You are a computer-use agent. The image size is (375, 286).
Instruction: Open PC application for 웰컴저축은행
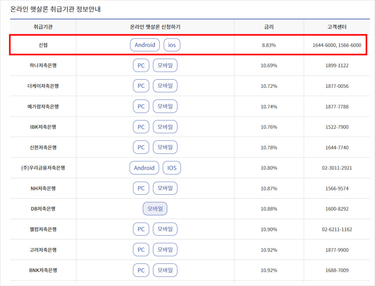tap(141, 229)
